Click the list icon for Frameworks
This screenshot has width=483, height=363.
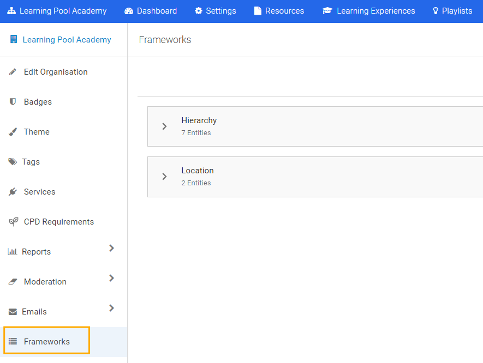[12, 341]
